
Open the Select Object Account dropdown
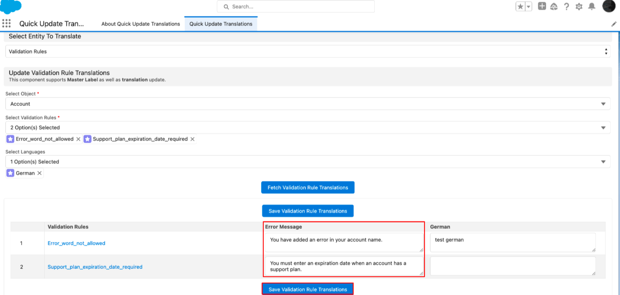308,104
